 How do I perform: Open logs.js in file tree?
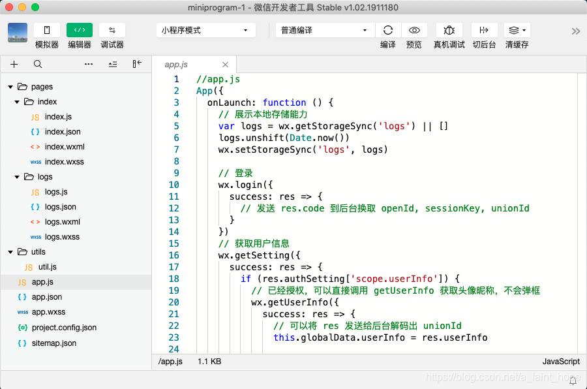pyautogui.click(x=76, y=192)
